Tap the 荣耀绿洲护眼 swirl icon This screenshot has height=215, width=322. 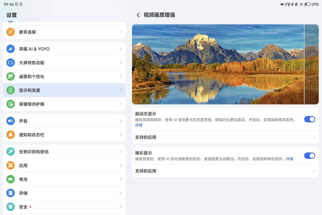point(10,104)
